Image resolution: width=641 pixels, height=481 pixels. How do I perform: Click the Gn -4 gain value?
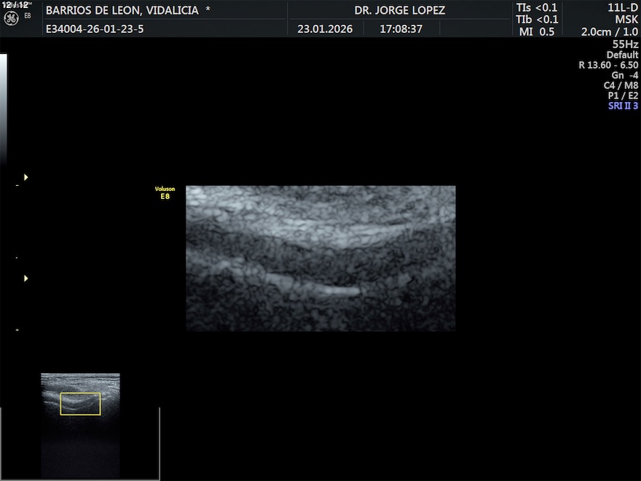[624, 75]
